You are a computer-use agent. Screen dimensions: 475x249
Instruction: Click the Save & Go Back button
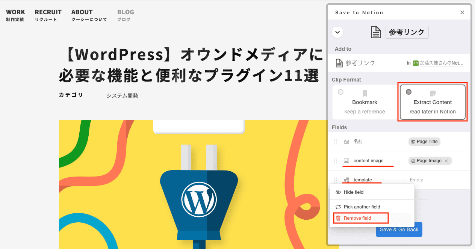(x=399, y=229)
